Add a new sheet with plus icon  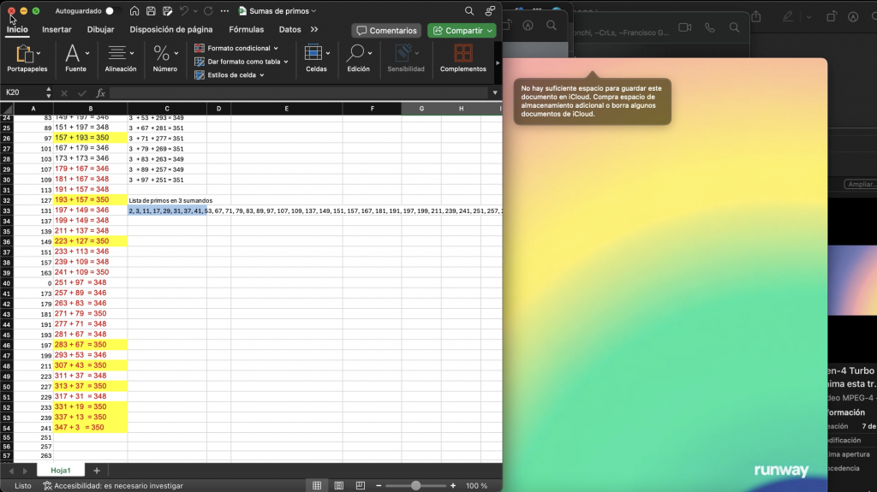click(x=97, y=471)
